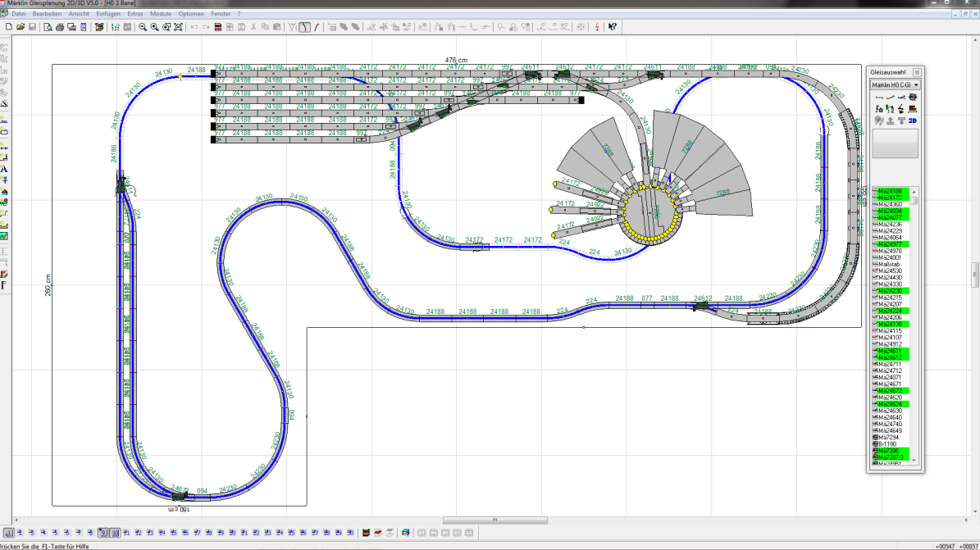This screenshot has width=980, height=550.
Task: Click the up arrow of the track list scrollbar
Action: point(914,191)
